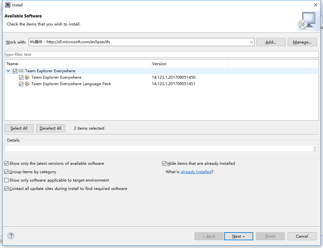The width and height of the screenshot is (323, 248).
Task: Click the Team Explorer Everywhere category icon
Action: pos(21,71)
